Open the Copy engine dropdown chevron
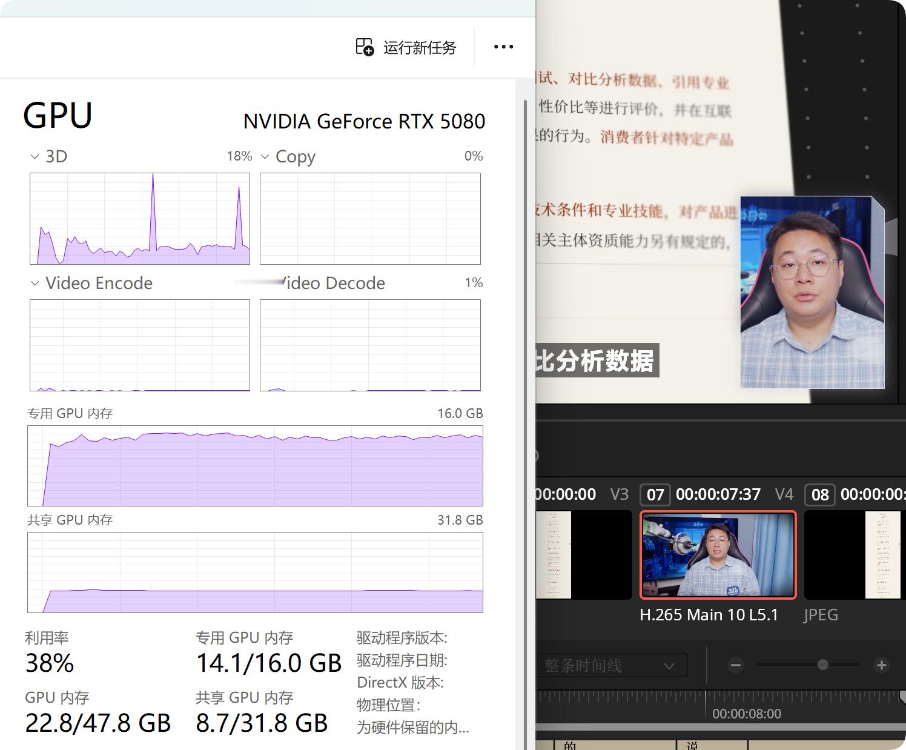The width and height of the screenshot is (906, 750). pos(265,157)
